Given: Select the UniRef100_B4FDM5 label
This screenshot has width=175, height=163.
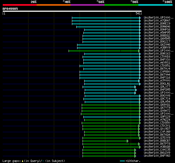Looking at the screenshot, I should click(157, 90).
